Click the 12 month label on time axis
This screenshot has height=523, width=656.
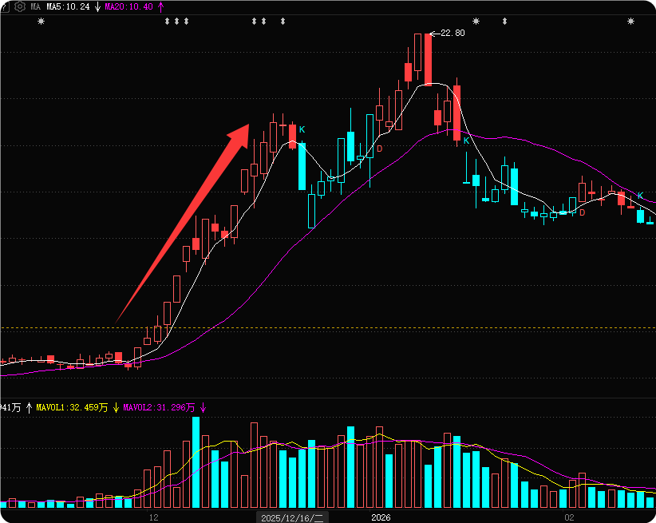153,517
